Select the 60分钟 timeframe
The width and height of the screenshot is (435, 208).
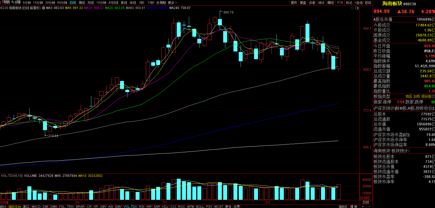click(62, 3)
